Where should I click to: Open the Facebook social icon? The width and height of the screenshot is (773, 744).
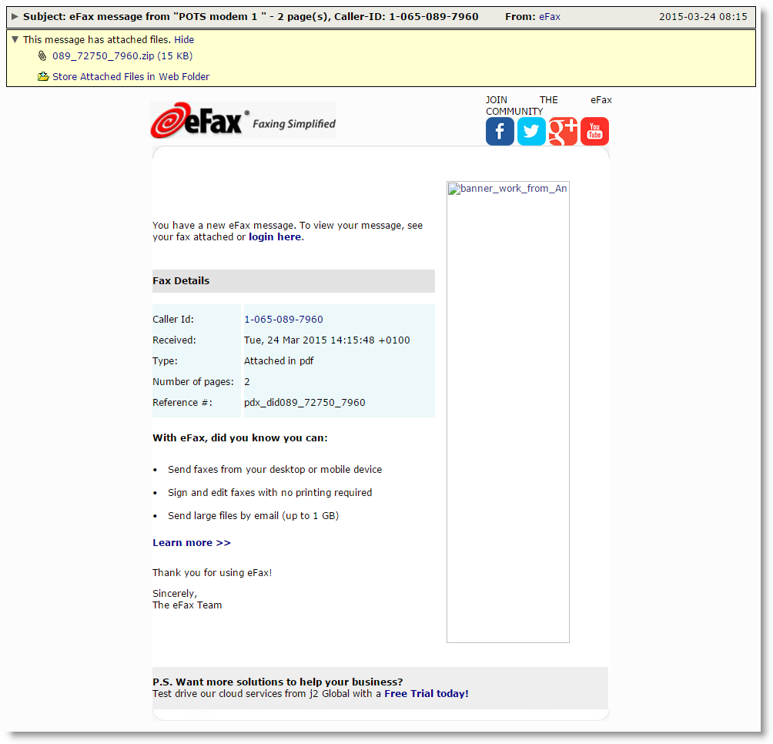point(500,131)
